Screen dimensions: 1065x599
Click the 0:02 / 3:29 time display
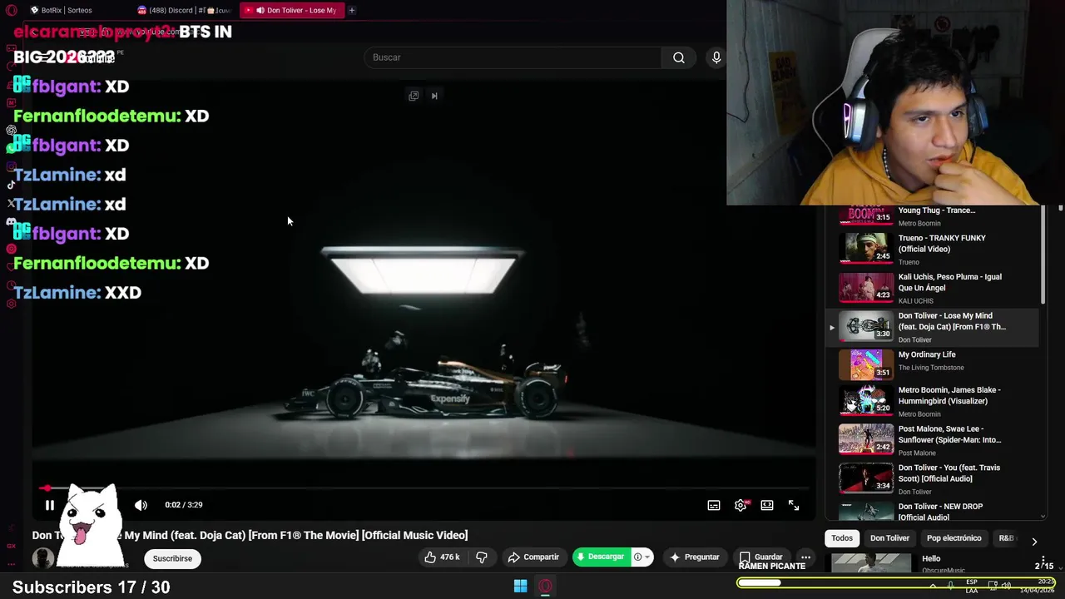click(184, 505)
